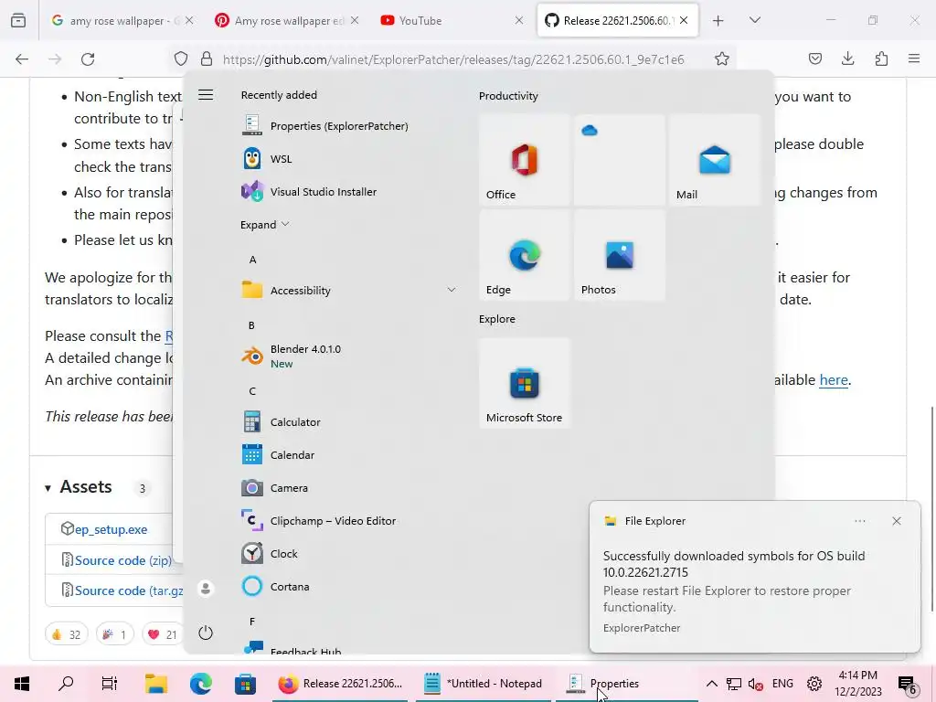This screenshot has width=936, height=702.
Task: Open the Firefox downloads panel
Action: click(847, 58)
